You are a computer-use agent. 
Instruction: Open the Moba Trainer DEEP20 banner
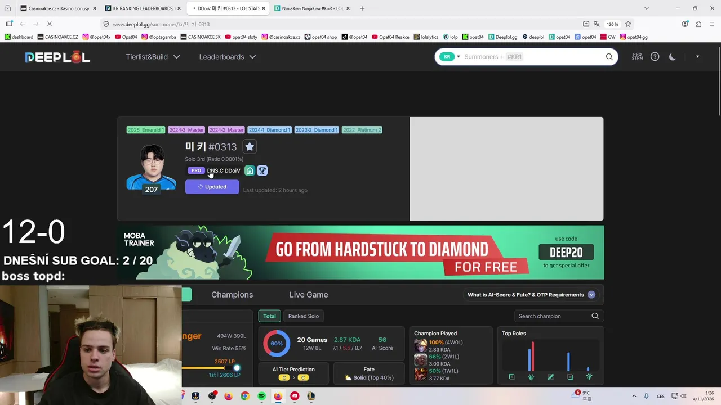[360, 253]
